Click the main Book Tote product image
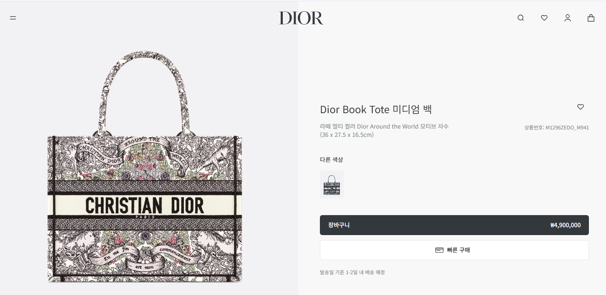Image resolution: width=606 pixels, height=295 pixels. [145, 166]
